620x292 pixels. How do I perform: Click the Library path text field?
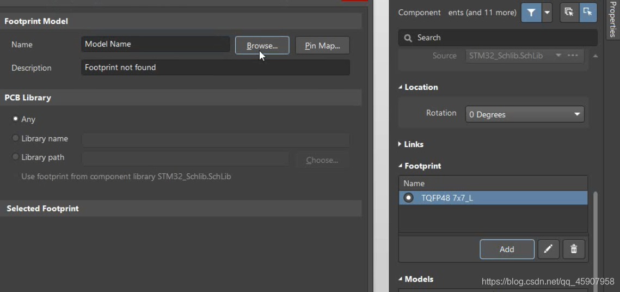click(x=186, y=159)
